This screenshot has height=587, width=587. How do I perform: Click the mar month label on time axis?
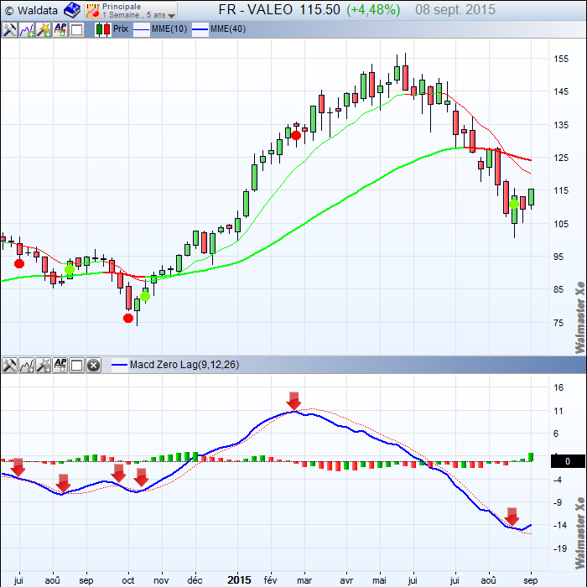[x=304, y=580]
